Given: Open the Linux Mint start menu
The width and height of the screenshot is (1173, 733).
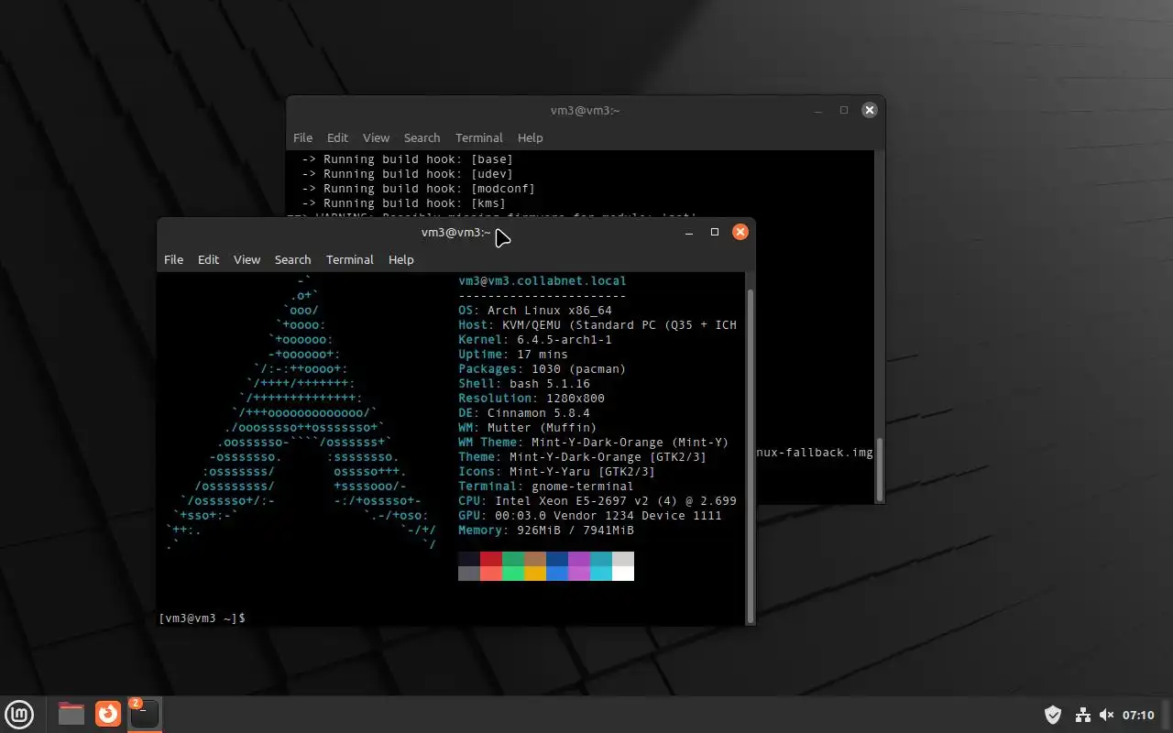Looking at the screenshot, I should [19, 714].
